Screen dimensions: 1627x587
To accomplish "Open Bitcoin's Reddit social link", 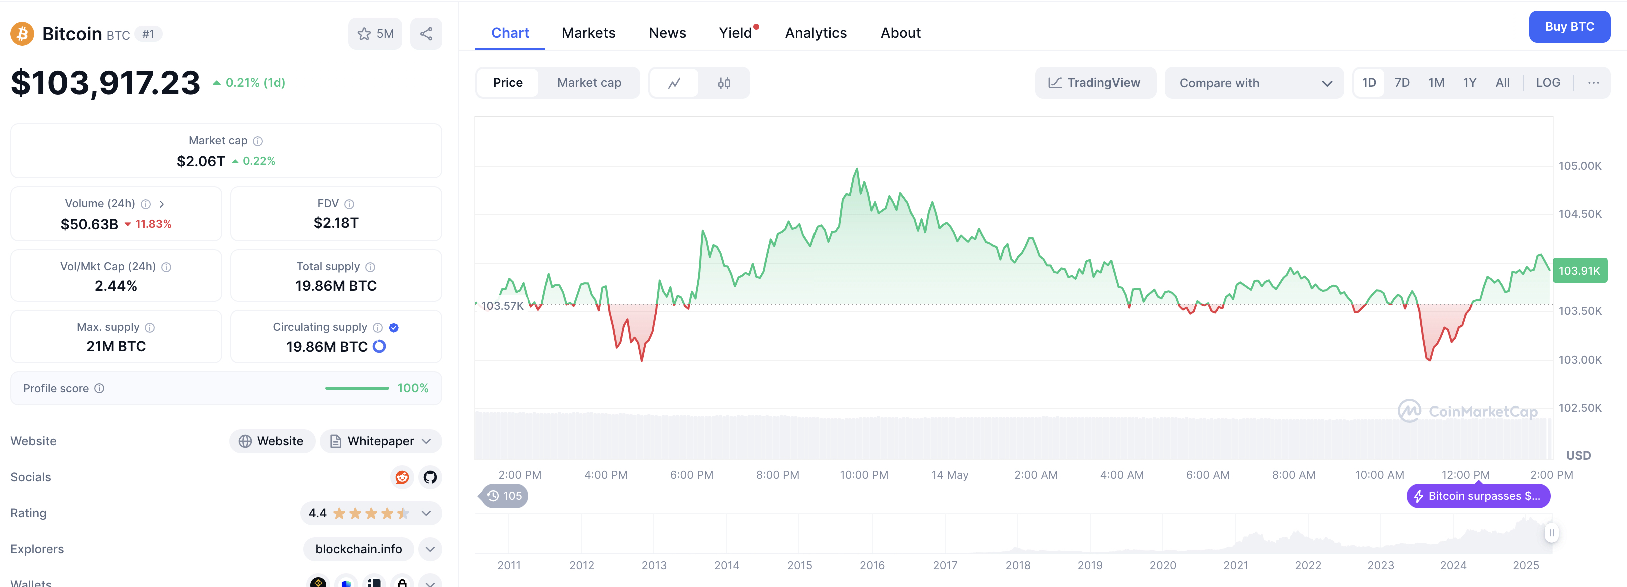I will [402, 477].
